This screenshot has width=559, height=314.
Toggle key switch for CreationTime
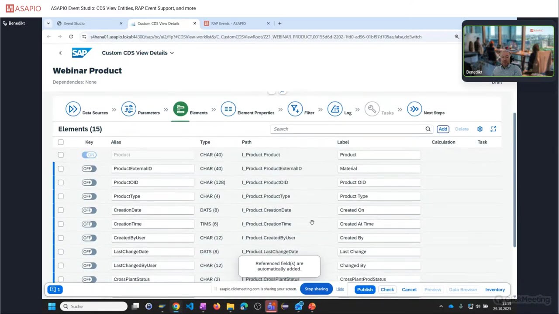point(89,224)
